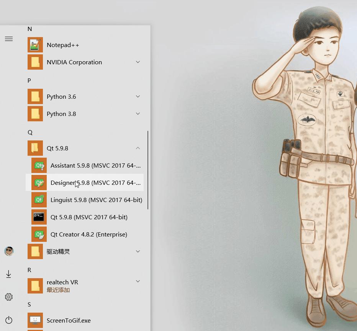The height and width of the screenshot is (331, 357).
Task: Open Assistant 5.9.8 (MSVC 2017 64-... entry
Action: pos(96,165)
